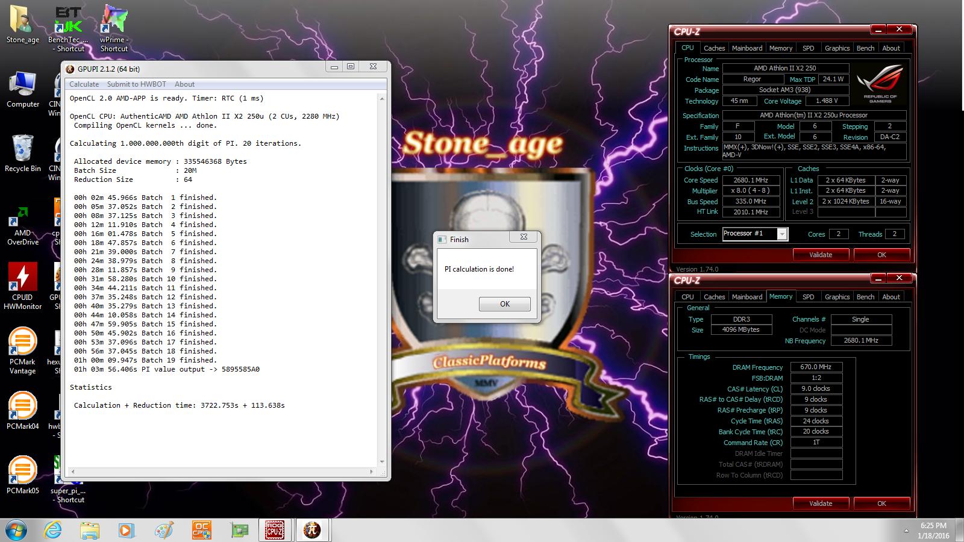This screenshot has height=542, width=964.
Task: Click the Core Speed value 2680.1 MHz
Action: pyautogui.click(x=751, y=180)
